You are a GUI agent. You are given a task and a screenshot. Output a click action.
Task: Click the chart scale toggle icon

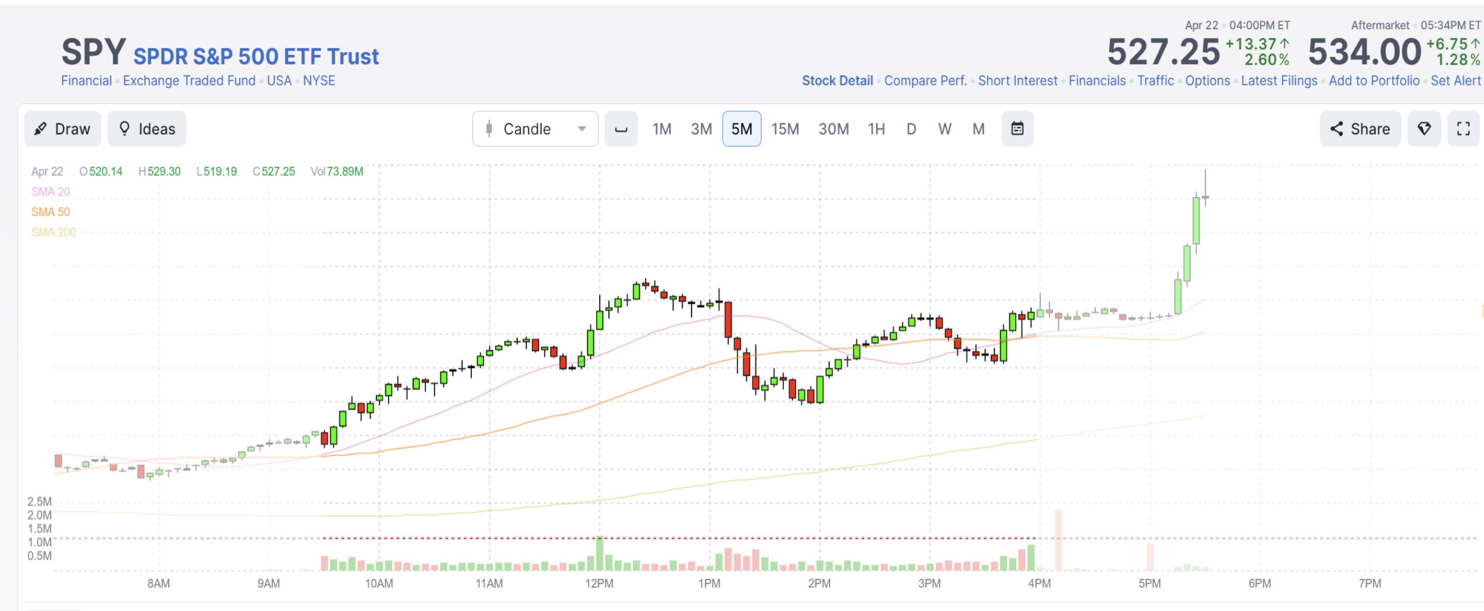[x=621, y=129]
